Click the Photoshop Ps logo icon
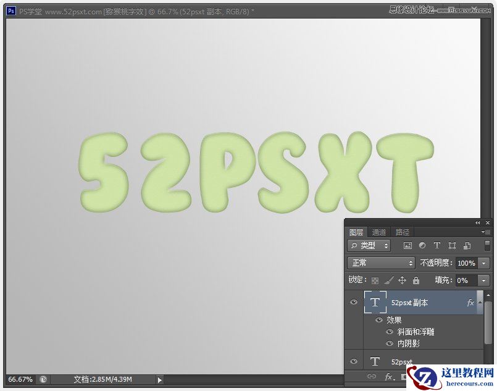Screen dimensions: 497x391 pos(11,11)
